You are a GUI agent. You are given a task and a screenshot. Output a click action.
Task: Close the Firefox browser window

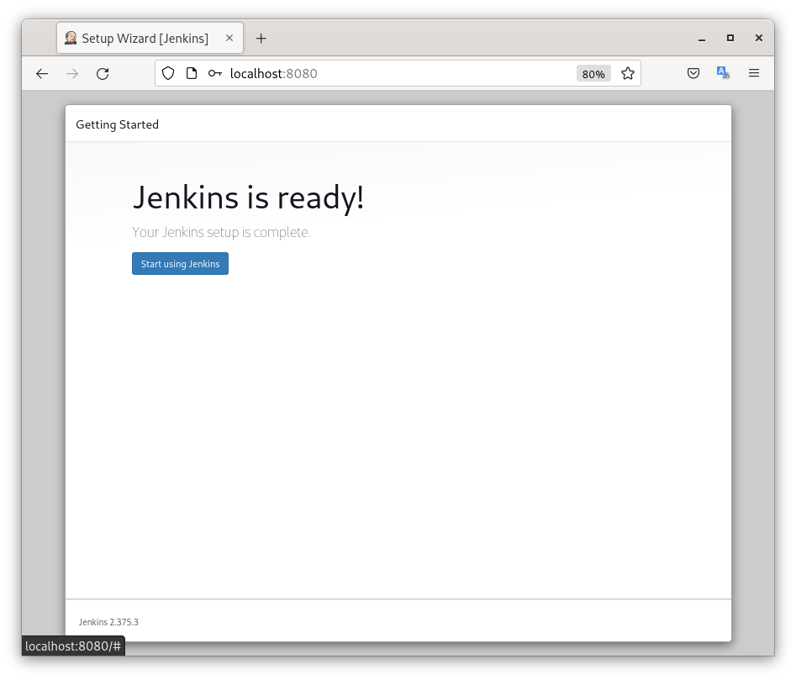click(x=758, y=39)
